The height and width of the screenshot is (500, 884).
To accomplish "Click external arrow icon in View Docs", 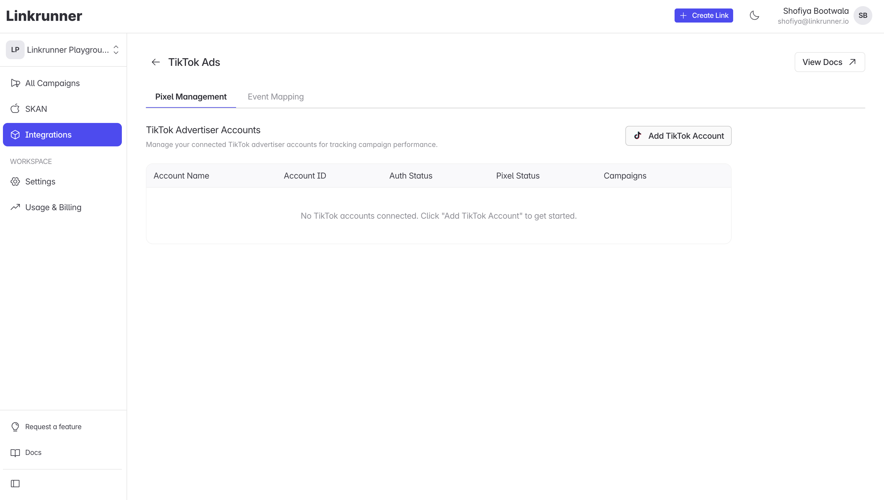I will (852, 62).
